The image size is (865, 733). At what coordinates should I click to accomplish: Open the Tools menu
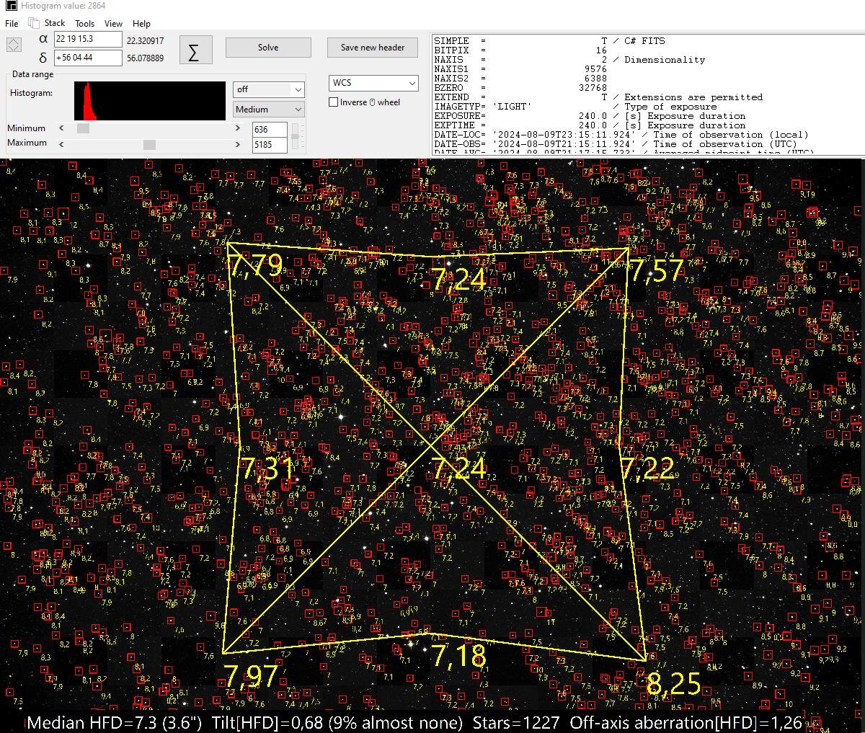[85, 23]
